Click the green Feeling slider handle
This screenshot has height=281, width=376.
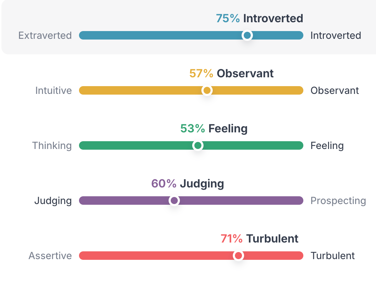(198, 145)
